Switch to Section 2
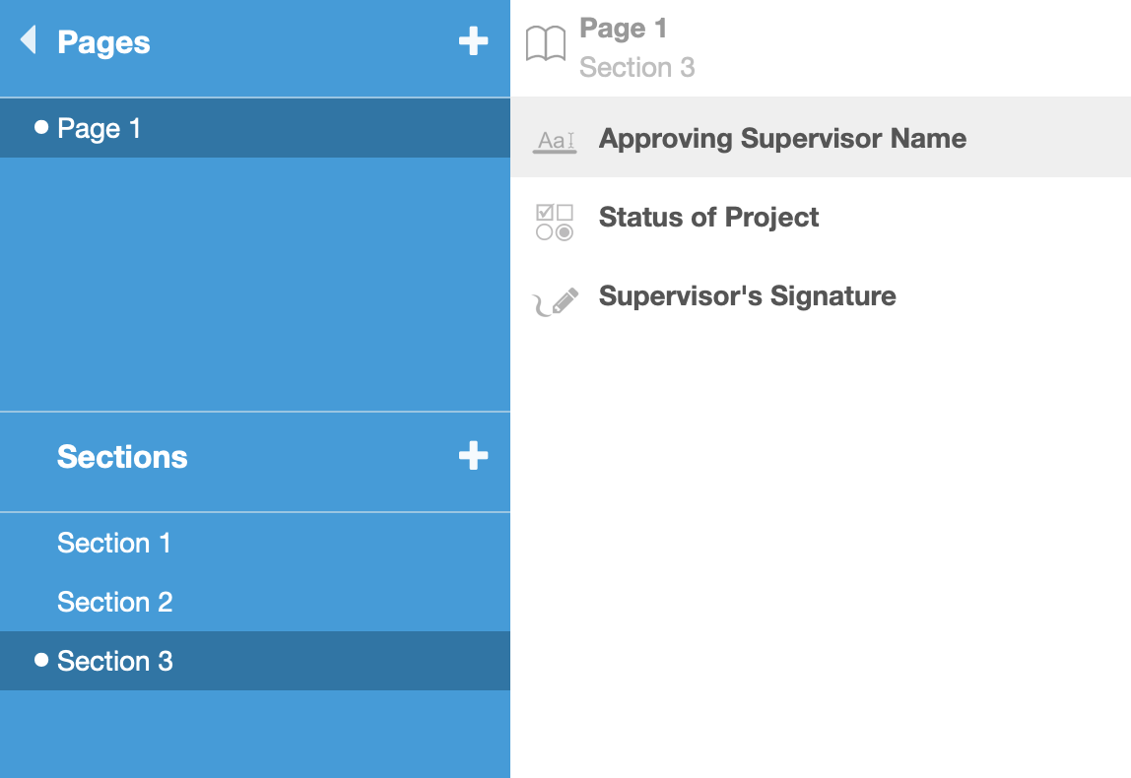Image resolution: width=1131 pixels, height=778 pixels. click(x=115, y=603)
